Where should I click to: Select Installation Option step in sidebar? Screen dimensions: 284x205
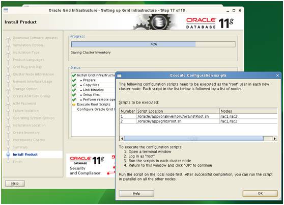click(27, 45)
